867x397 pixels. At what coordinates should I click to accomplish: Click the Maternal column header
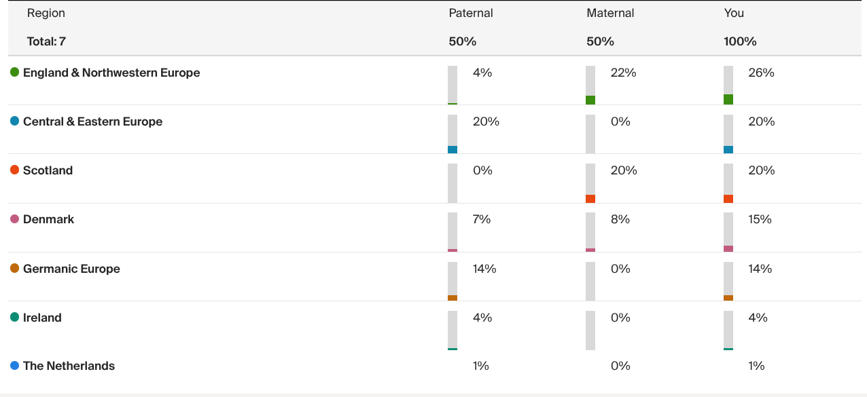(x=610, y=13)
